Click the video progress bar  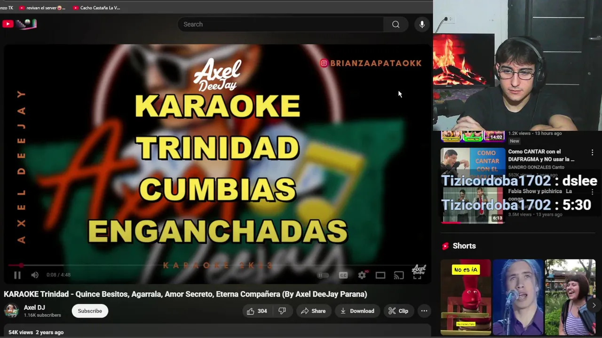[218, 266]
